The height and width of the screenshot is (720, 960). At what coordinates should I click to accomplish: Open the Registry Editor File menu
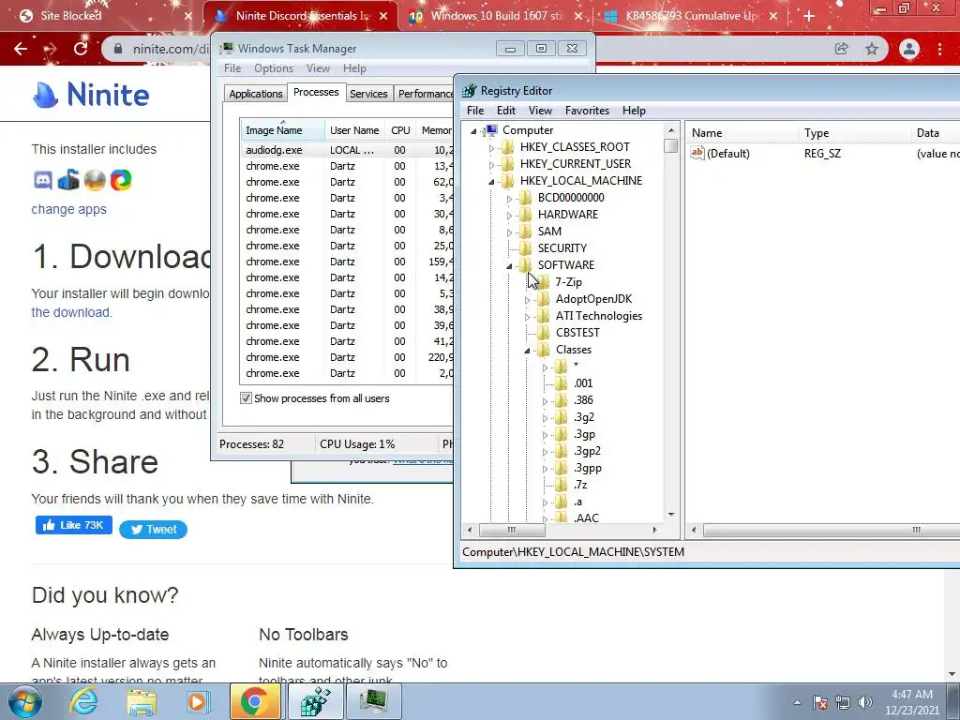475,111
